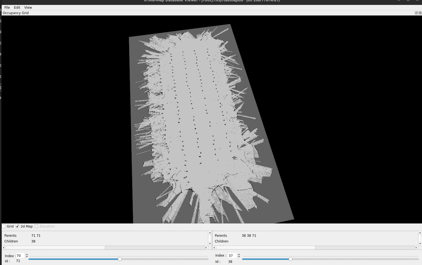Close the Occupancy Grid dock panel
The width and height of the screenshot is (422, 265).
coord(420,13)
